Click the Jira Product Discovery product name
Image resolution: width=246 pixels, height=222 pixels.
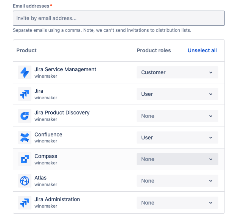[x=62, y=113]
